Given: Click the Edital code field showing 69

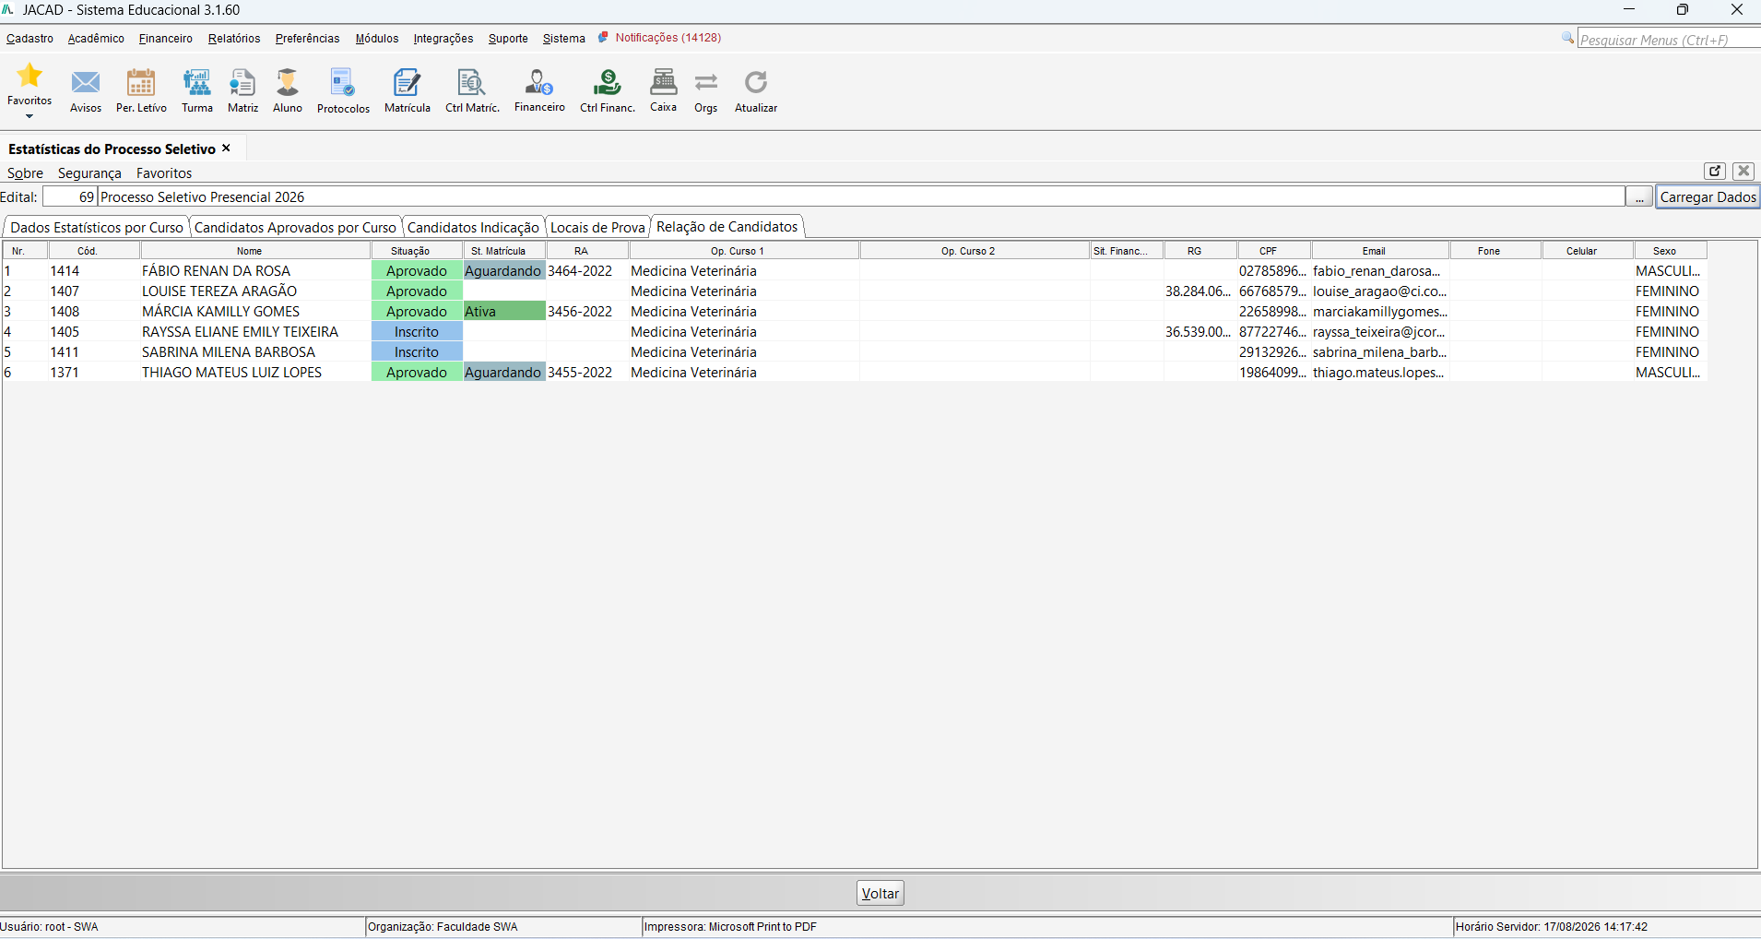Looking at the screenshot, I should pyautogui.click(x=70, y=197).
